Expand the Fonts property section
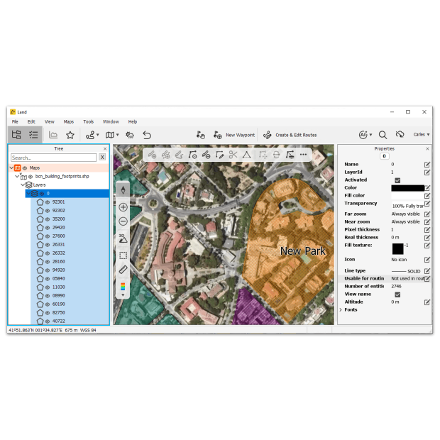The width and height of the screenshot is (440, 440). [341, 310]
